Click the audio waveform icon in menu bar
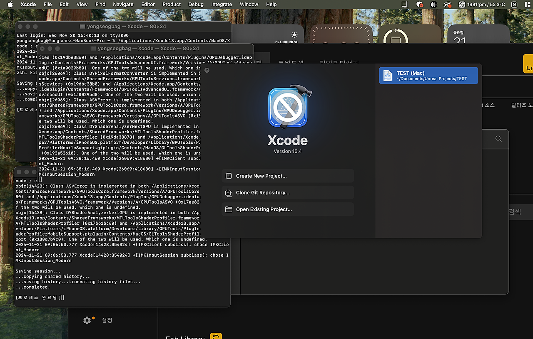The height and width of the screenshot is (339, 533). click(x=433, y=4)
